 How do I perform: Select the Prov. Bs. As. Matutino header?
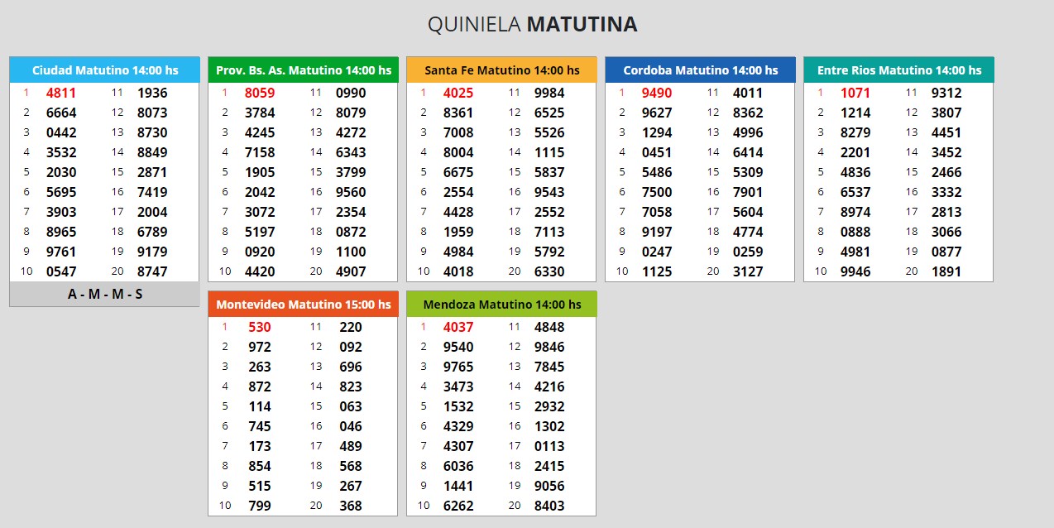[303, 70]
